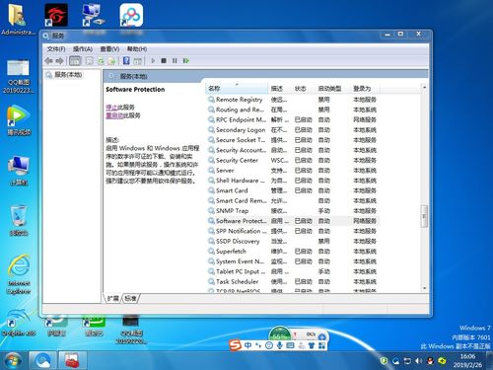
Task: Select 服务(本地) in the console tree
Action: coord(68,75)
